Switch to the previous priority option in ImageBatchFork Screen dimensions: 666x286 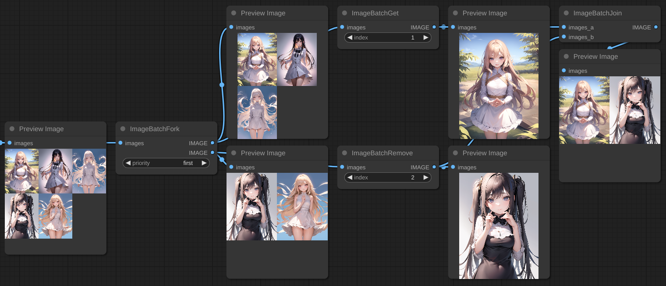coord(128,163)
